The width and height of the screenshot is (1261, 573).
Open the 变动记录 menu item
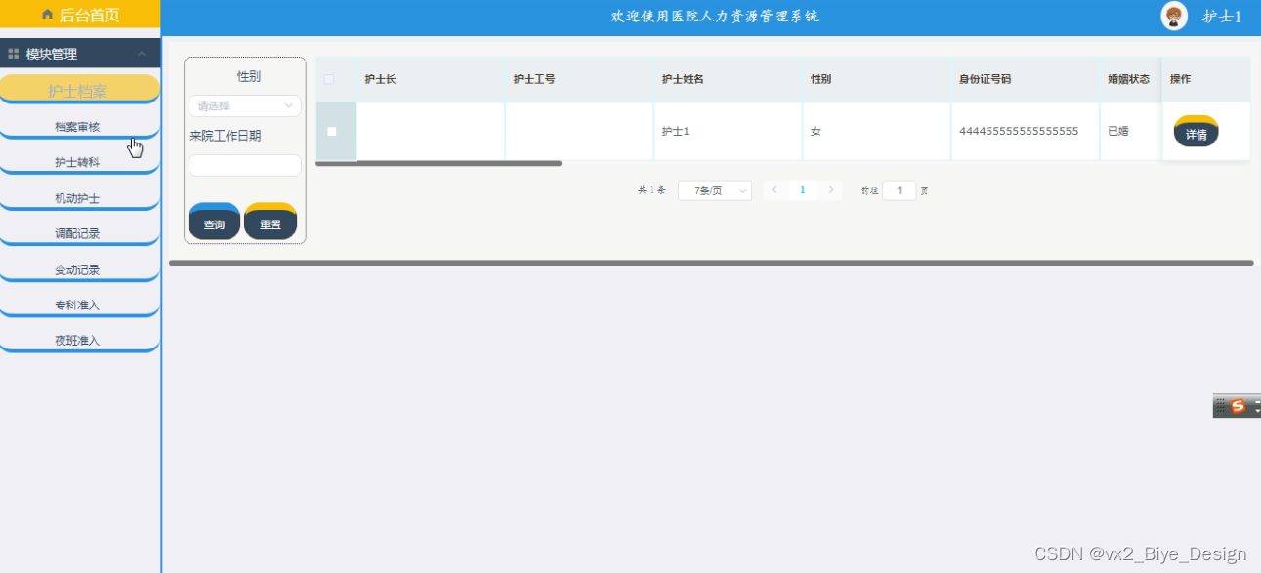[x=79, y=269]
